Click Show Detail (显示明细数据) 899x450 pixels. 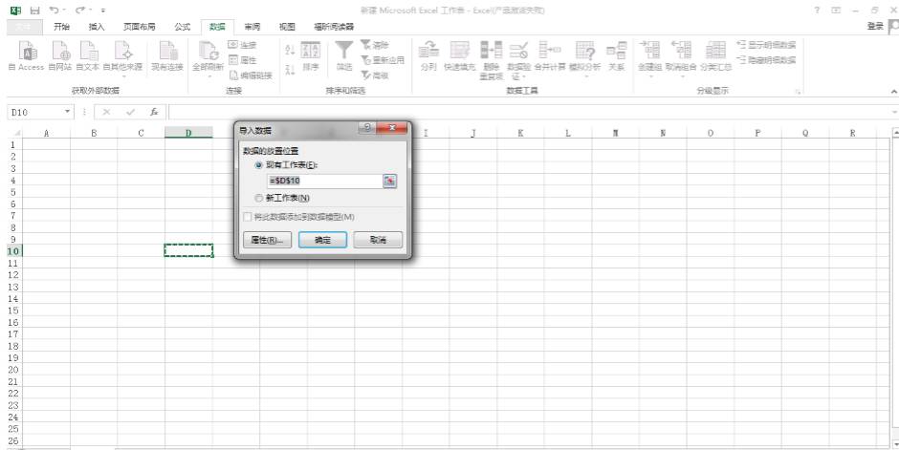pos(767,45)
